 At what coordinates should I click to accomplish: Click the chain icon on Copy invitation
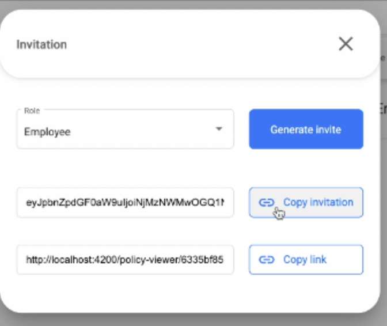tap(266, 202)
